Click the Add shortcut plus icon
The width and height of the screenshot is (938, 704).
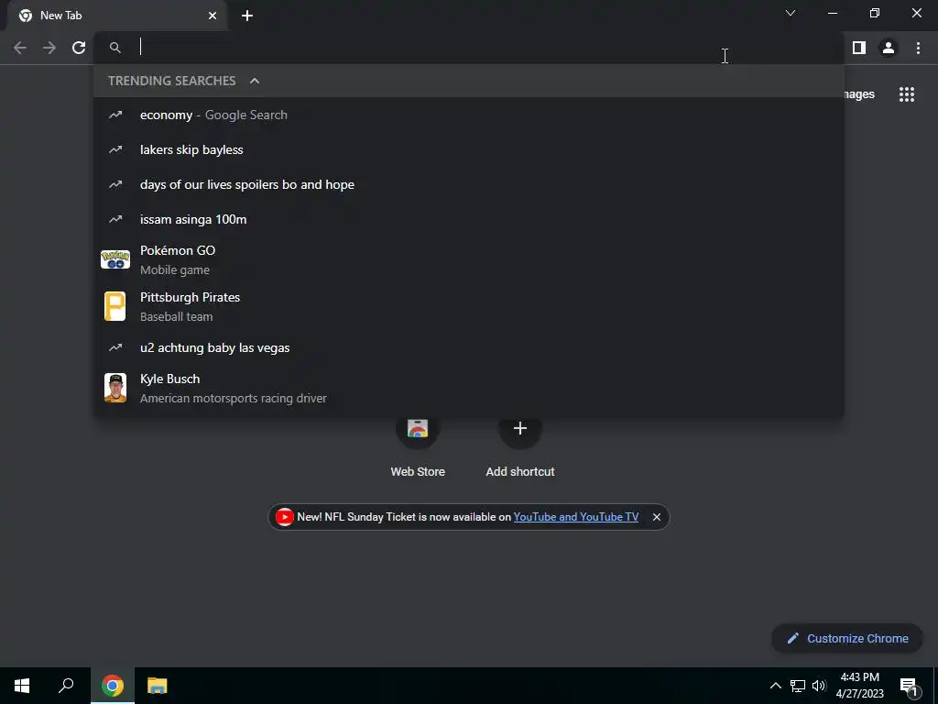click(x=520, y=428)
